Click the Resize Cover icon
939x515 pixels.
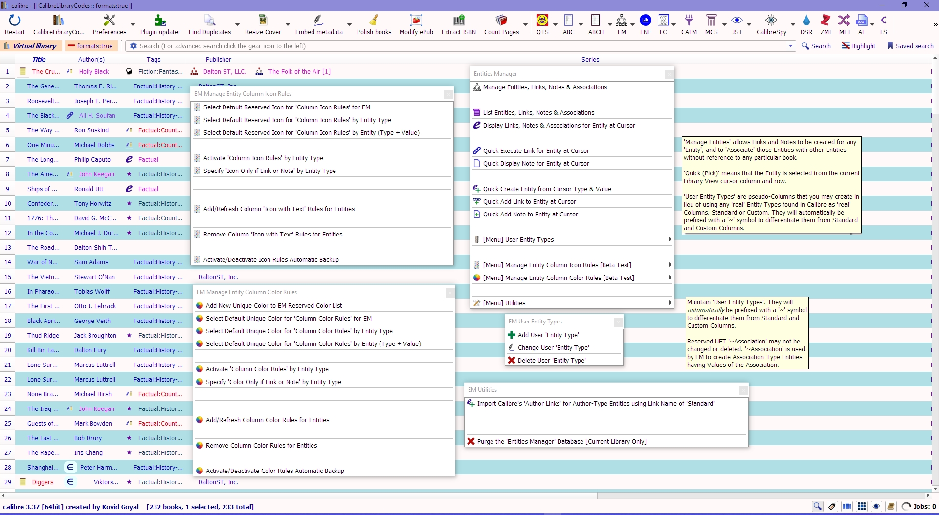click(x=263, y=24)
